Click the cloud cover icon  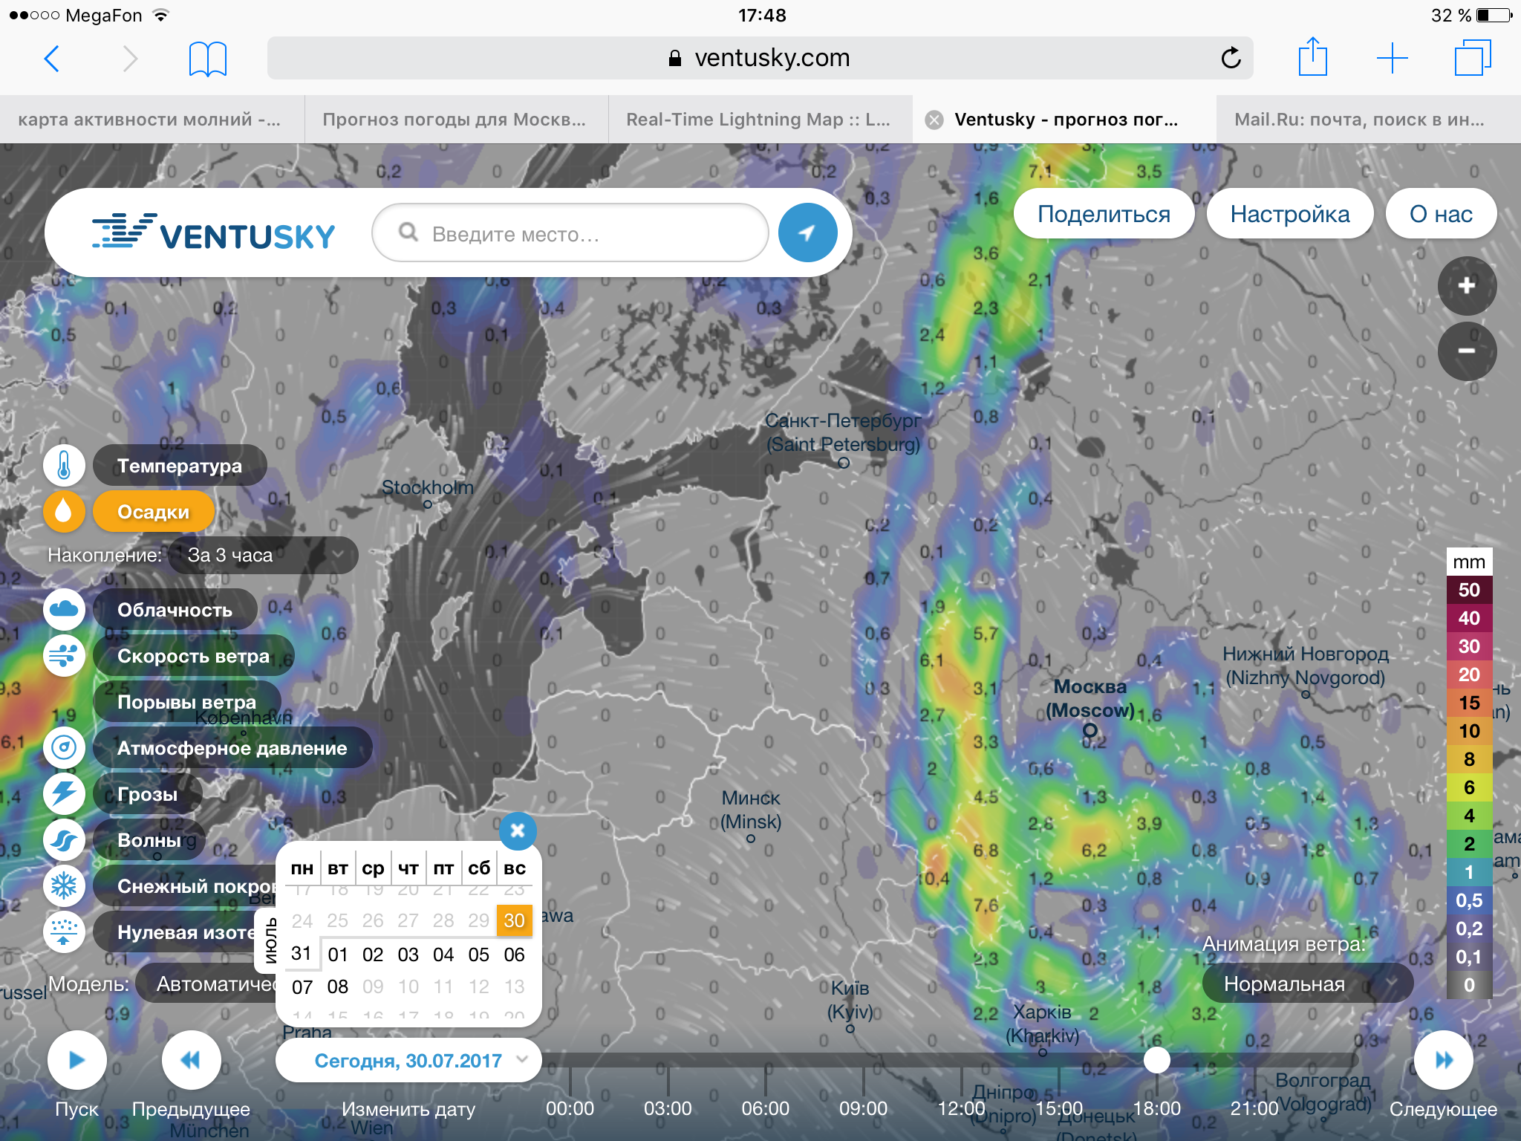(x=64, y=610)
